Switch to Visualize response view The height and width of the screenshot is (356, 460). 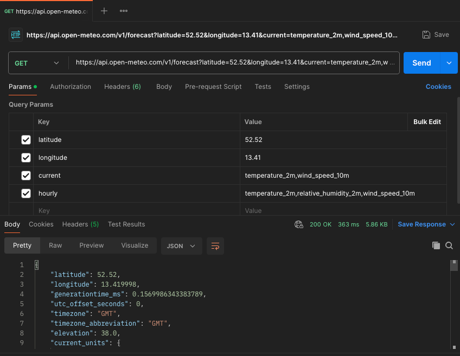[135, 245]
